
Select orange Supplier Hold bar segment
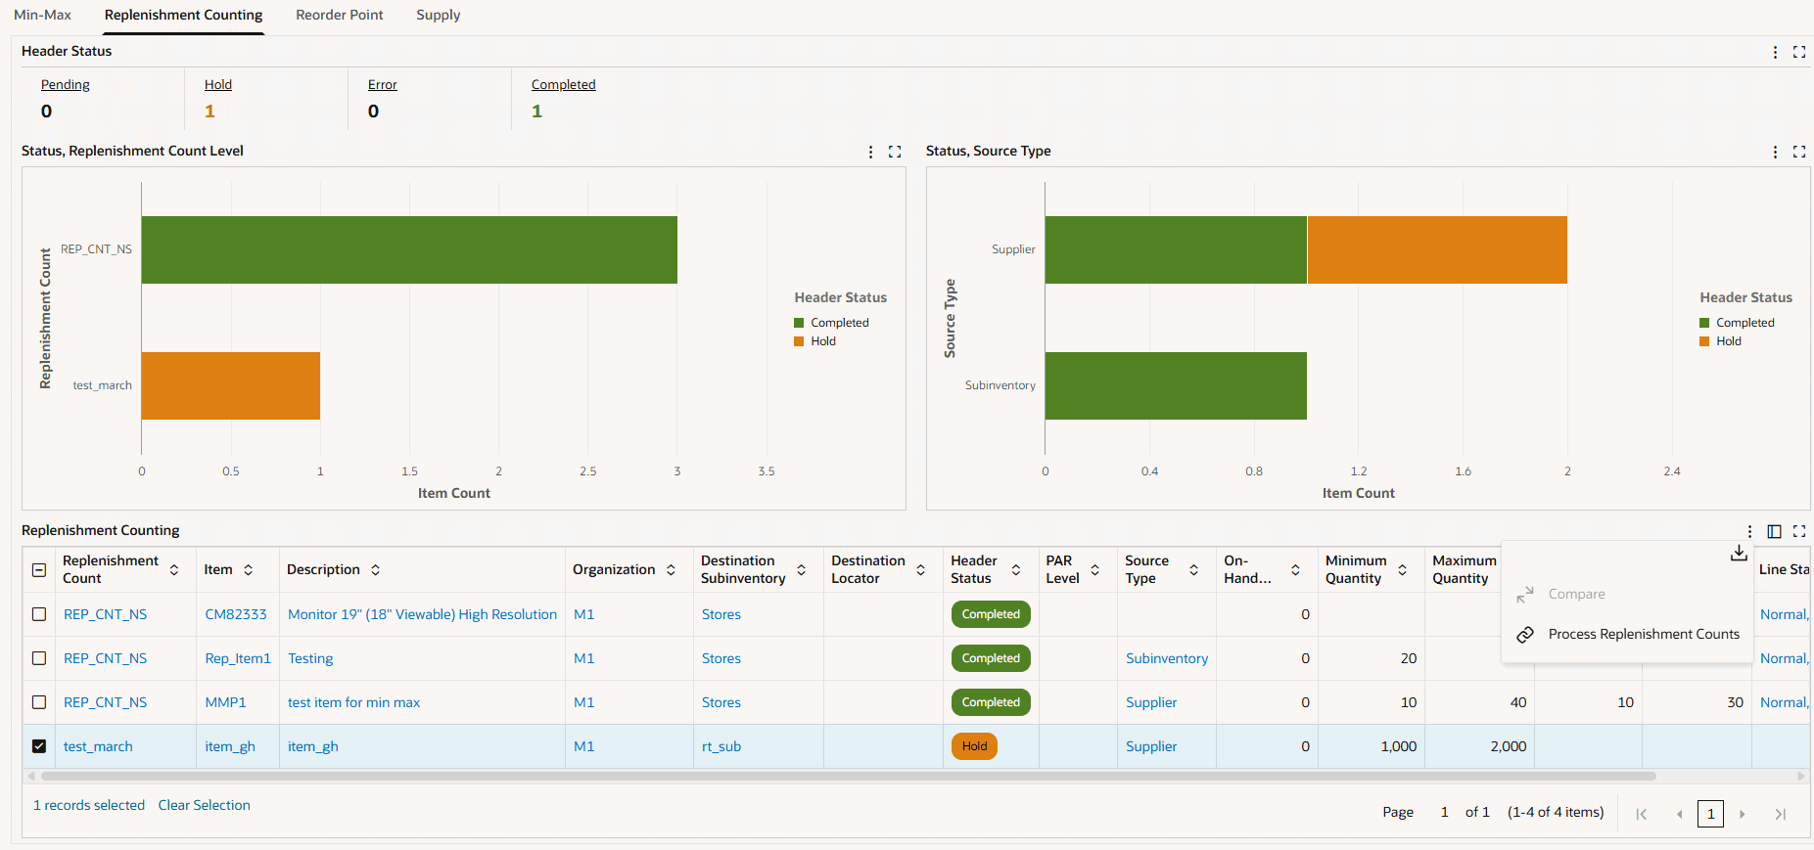coord(1437,249)
